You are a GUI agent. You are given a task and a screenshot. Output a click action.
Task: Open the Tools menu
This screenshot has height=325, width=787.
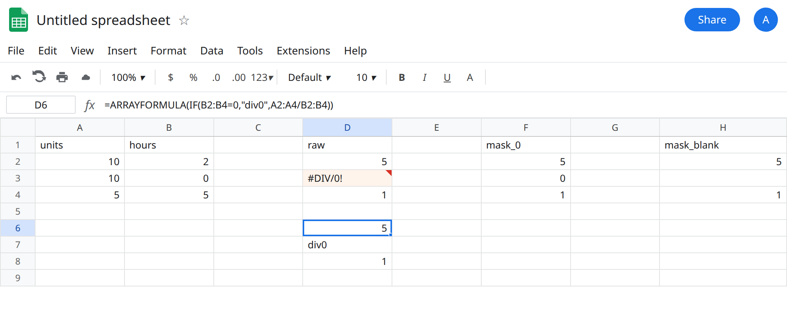[250, 51]
